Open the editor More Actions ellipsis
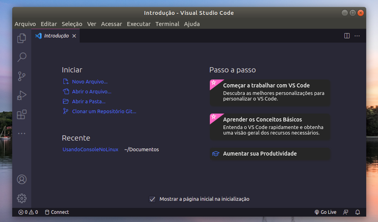This screenshot has width=378, height=222. [357, 36]
